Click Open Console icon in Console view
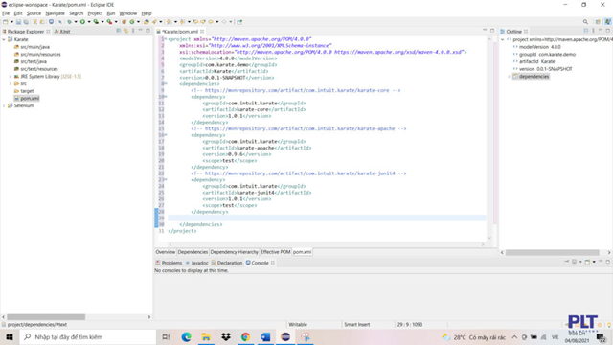This screenshot has width=613, height=345. coord(587,262)
